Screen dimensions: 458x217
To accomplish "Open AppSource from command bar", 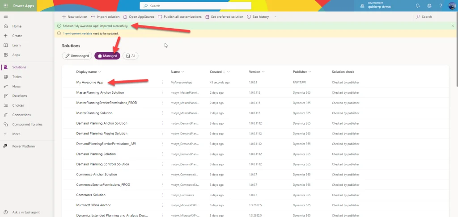I will point(139,17).
